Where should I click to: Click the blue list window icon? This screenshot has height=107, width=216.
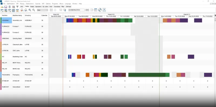[96, 10]
